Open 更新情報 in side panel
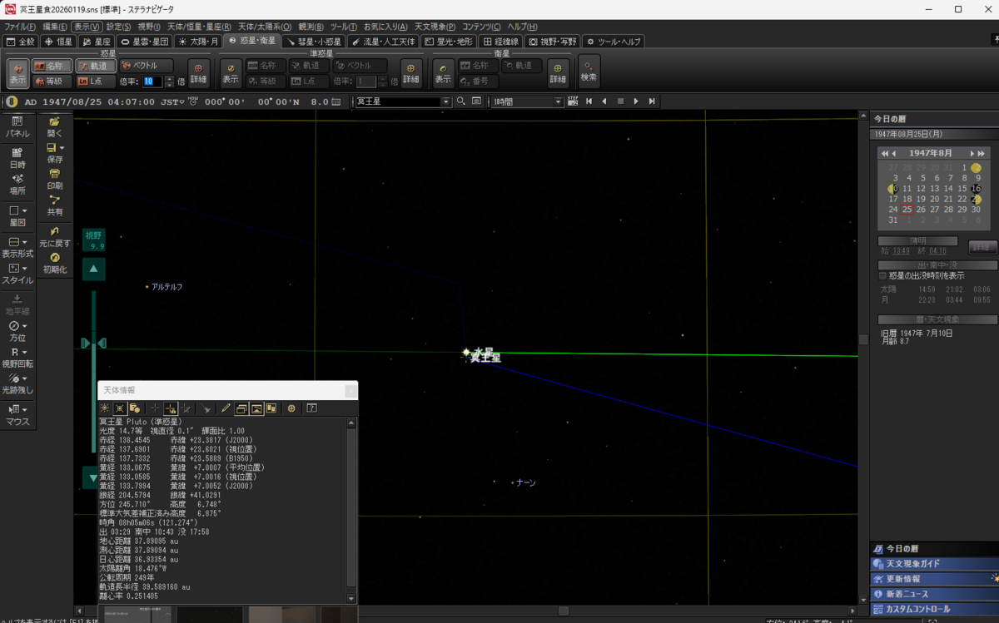The image size is (999, 623). pos(934,579)
